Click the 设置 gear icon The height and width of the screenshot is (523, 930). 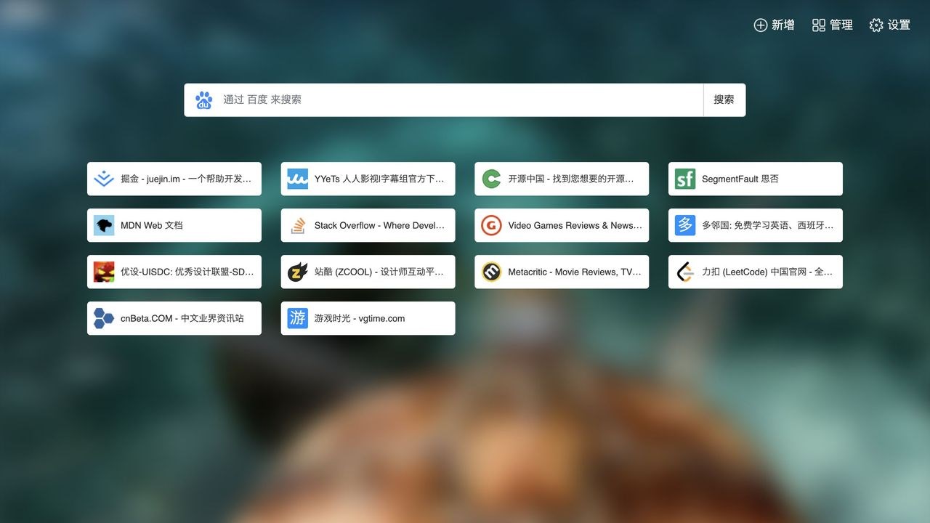pyautogui.click(x=876, y=25)
